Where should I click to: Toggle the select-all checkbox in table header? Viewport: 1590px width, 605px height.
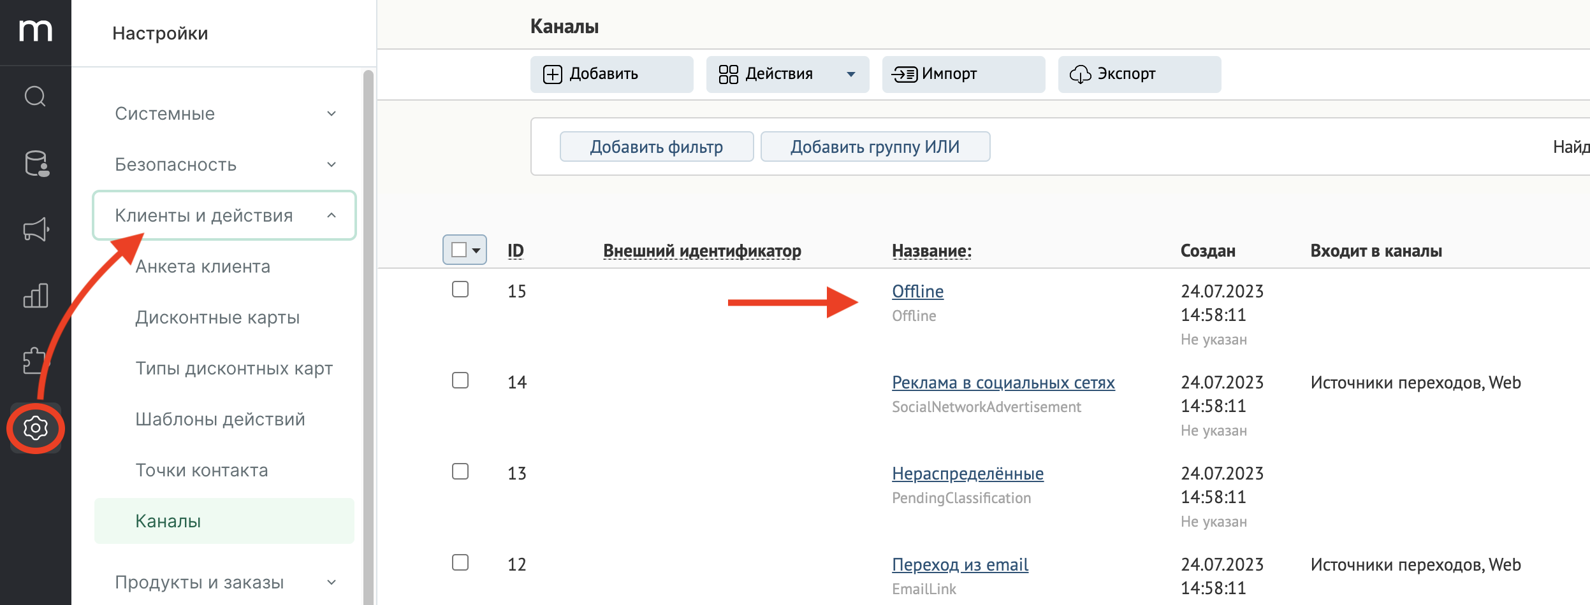pyautogui.click(x=459, y=250)
